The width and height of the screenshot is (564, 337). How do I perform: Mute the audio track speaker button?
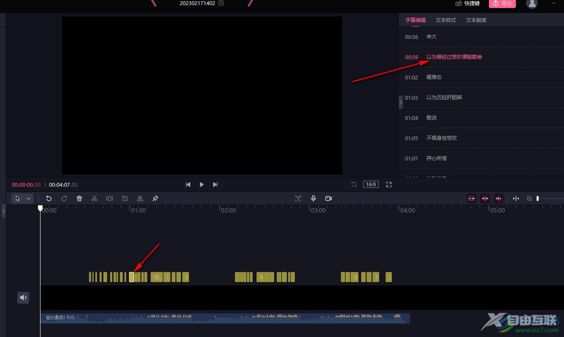(23, 298)
